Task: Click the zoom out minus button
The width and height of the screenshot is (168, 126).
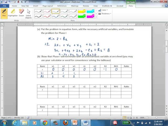Action: point(147,118)
